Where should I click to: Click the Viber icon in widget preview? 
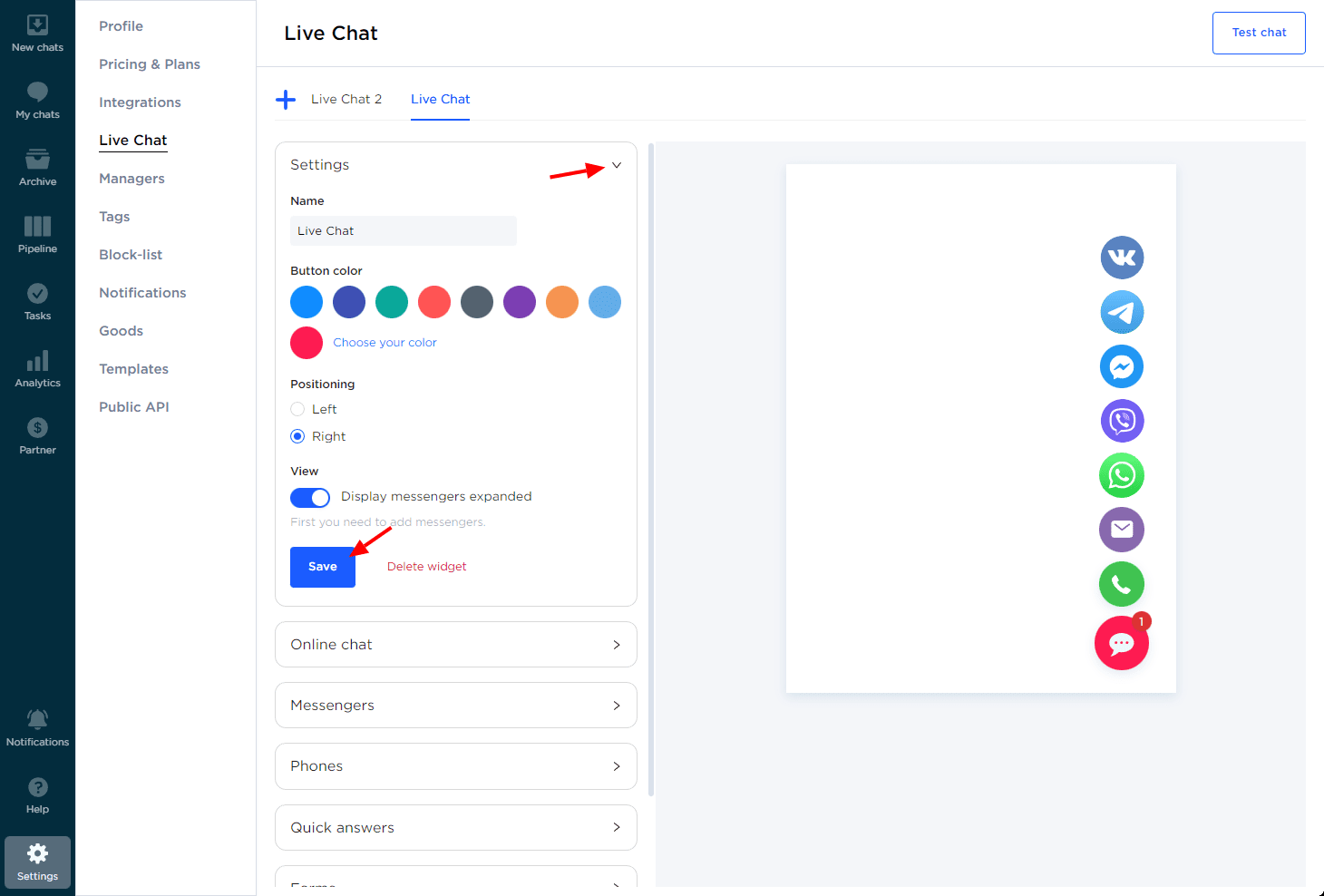click(x=1122, y=421)
